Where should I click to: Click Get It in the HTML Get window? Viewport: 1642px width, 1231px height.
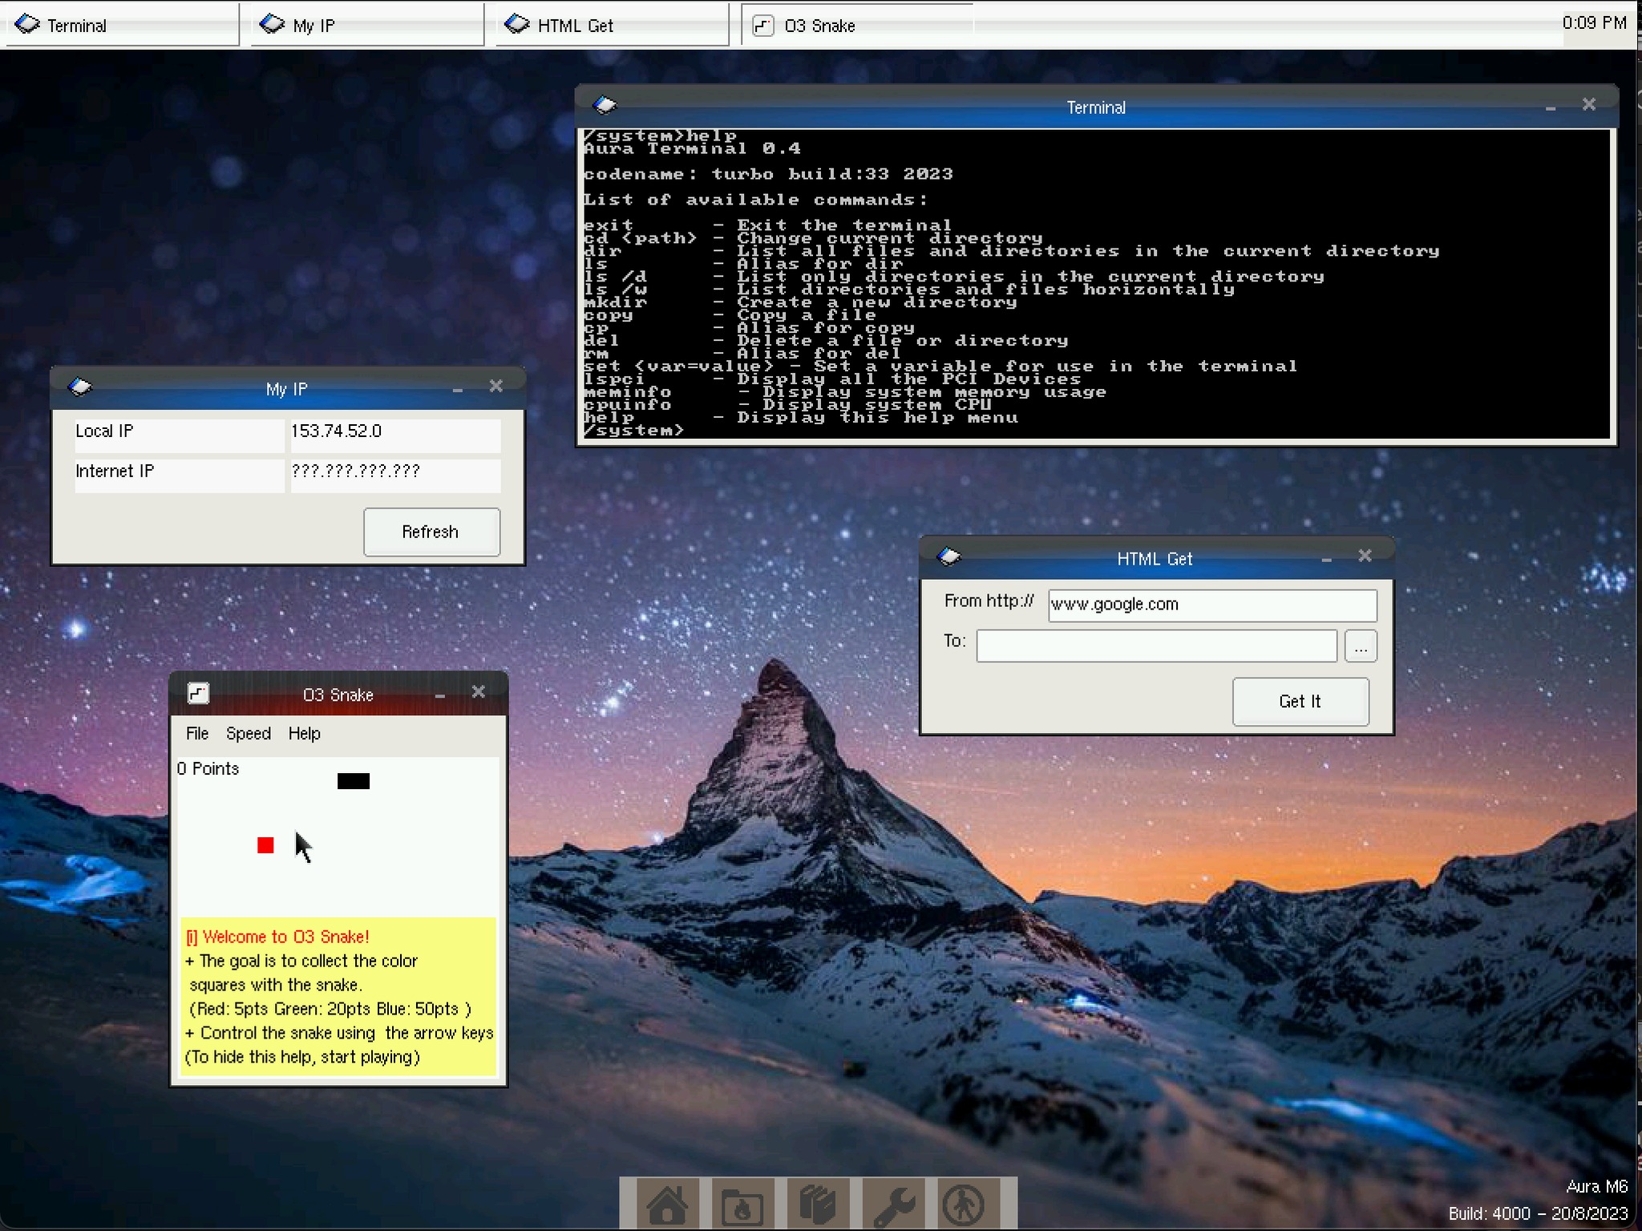point(1299,701)
